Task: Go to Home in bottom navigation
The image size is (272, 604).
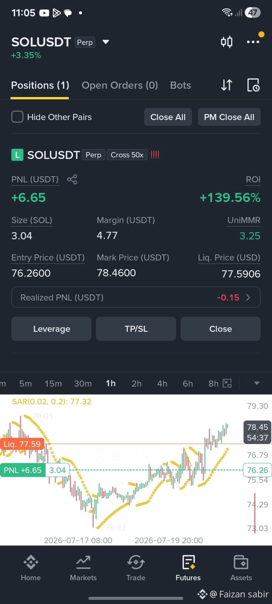Action: (31, 568)
